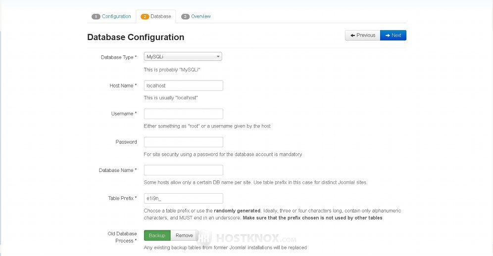Select Remove for old database process
The height and width of the screenshot is (256, 493).
(184, 236)
